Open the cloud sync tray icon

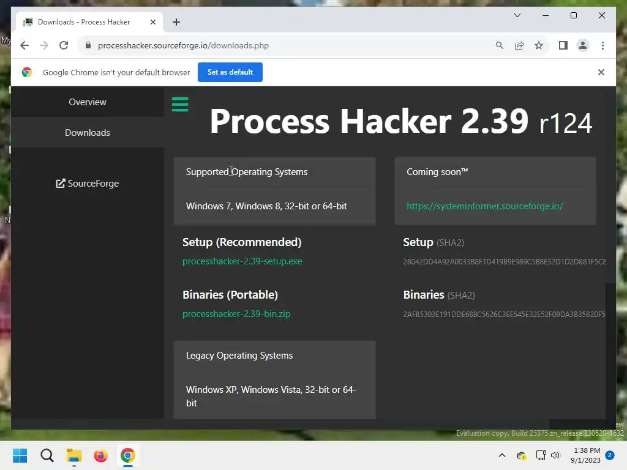click(x=521, y=455)
